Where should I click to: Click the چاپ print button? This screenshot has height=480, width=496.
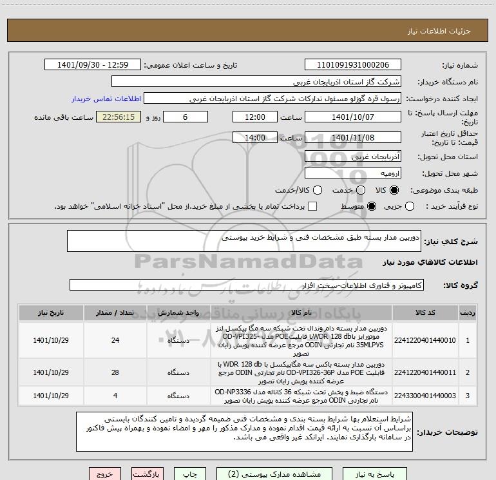[x=190, y=474]
